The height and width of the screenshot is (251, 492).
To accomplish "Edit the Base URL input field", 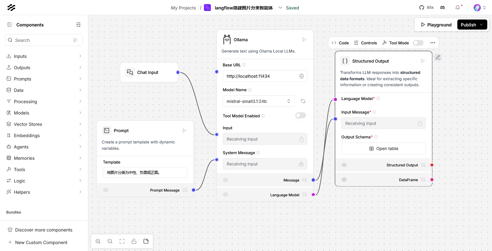I will point(265,76).
